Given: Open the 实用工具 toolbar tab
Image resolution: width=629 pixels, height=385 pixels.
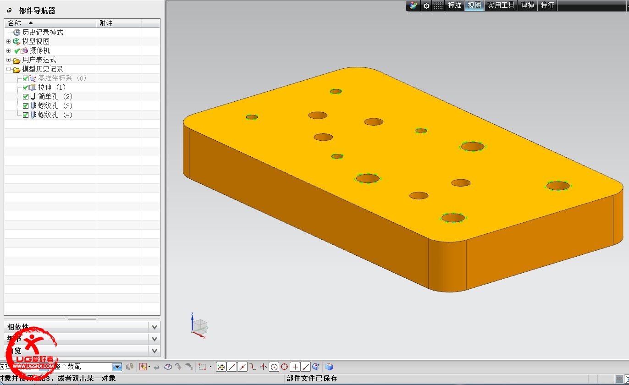Looking at the screenshot, I should [501, 5].
